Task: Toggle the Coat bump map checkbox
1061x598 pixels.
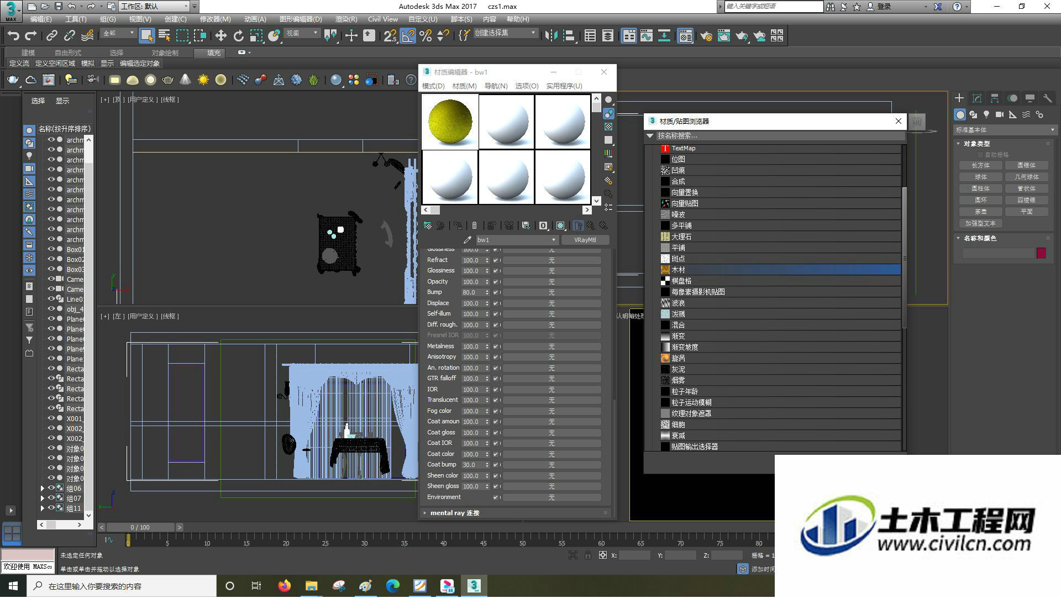Action: pos(496,465)
